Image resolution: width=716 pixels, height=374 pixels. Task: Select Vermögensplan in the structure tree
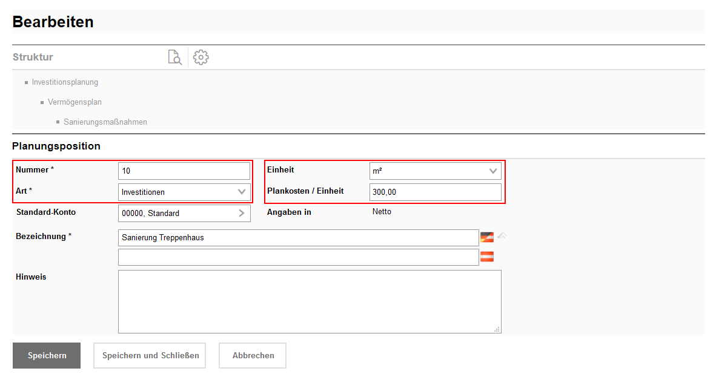(x=75, y=102)
